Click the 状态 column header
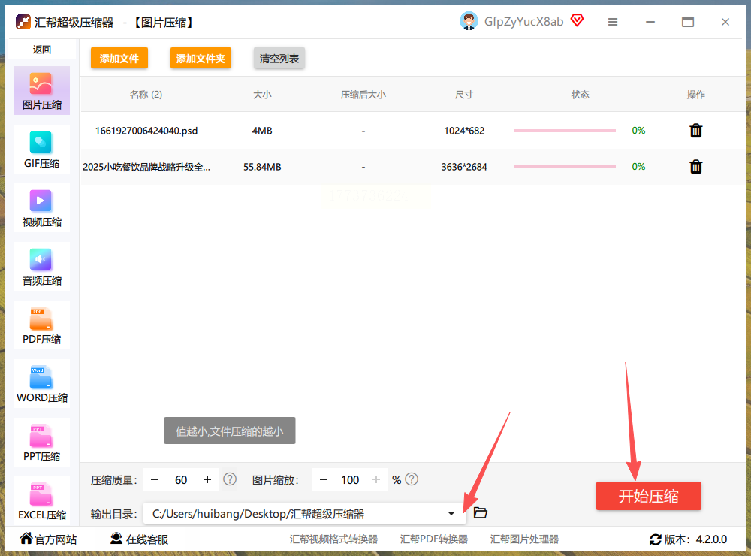 tap(580, 95)
